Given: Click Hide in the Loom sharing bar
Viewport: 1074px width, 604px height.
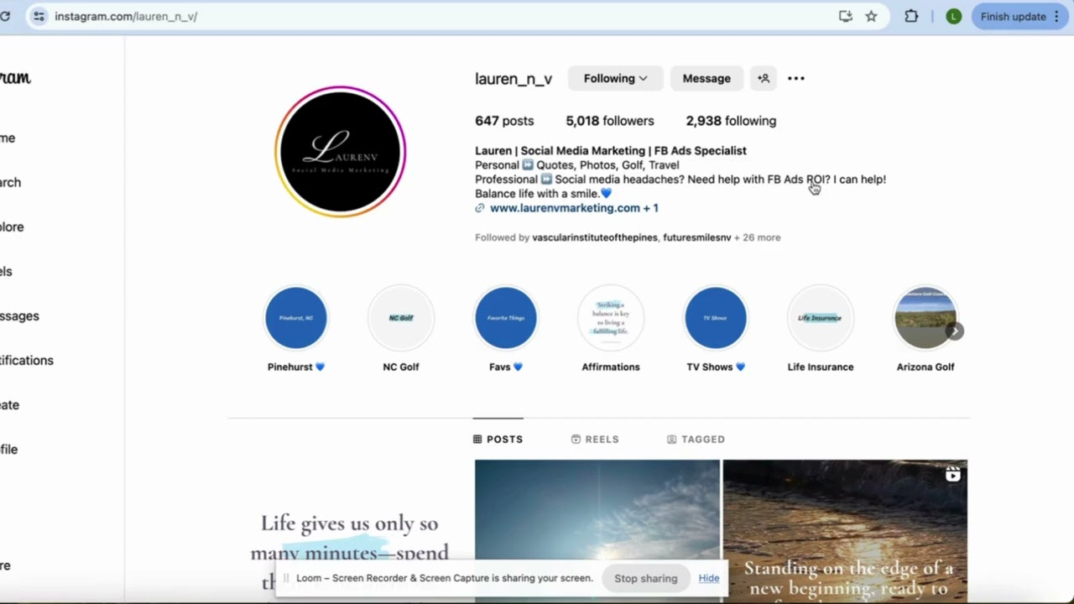Looking at the screenshot, I should (x=709, y=578).
